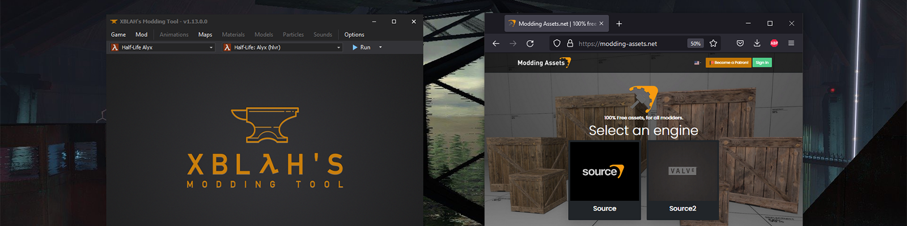Open the Options menu

point(354,34)
